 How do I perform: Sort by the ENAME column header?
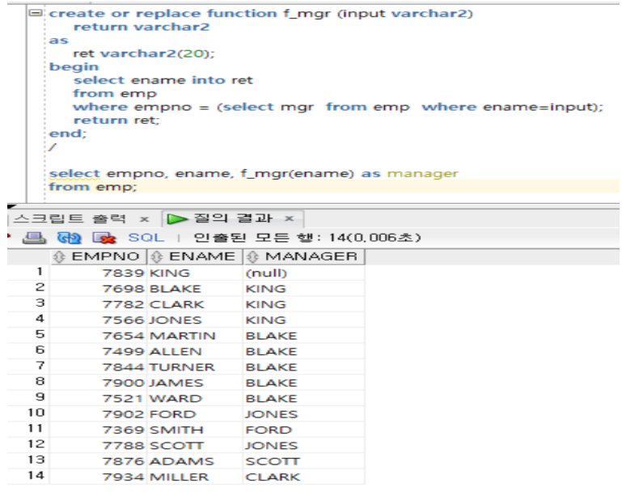click(195, 256)
